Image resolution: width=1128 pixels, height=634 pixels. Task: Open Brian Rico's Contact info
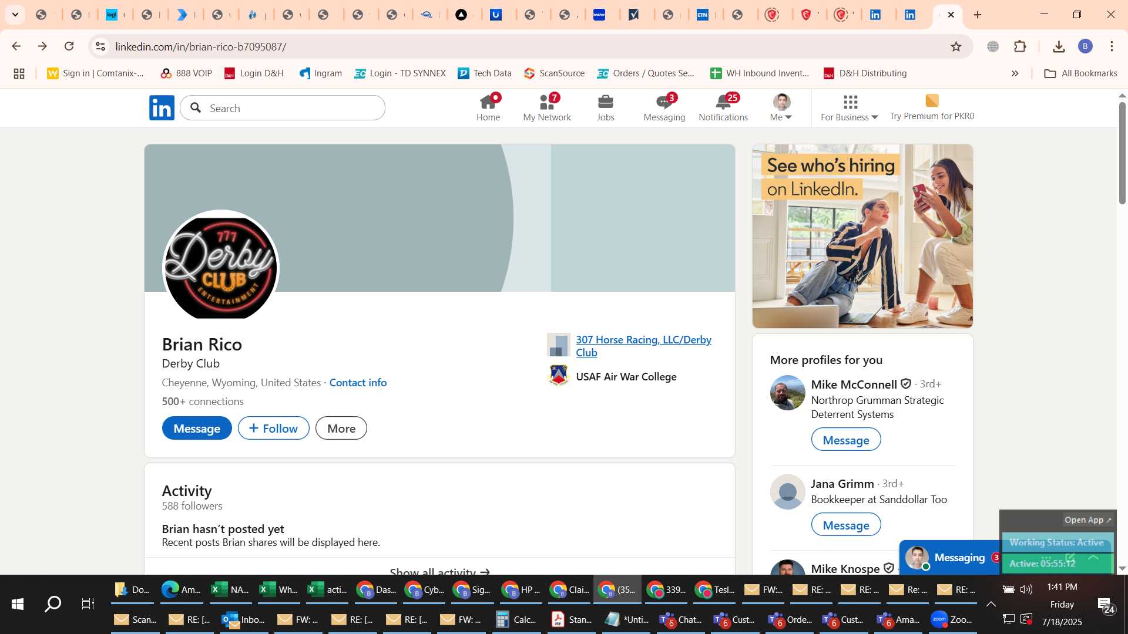[x=358, y=383]
